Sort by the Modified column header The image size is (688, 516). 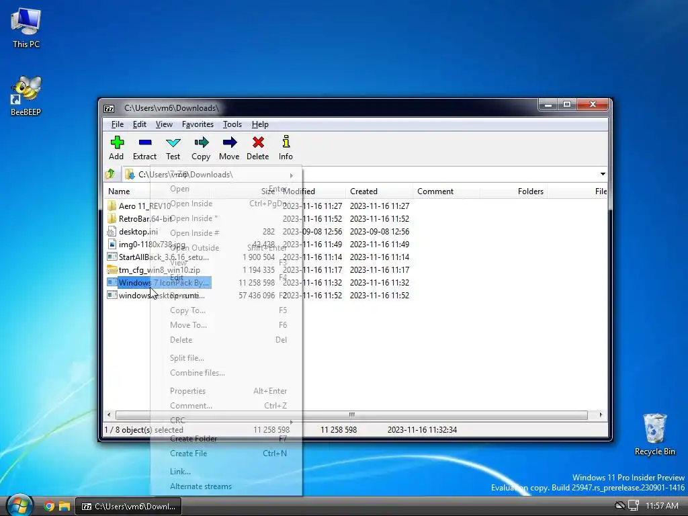click(312, 191)
